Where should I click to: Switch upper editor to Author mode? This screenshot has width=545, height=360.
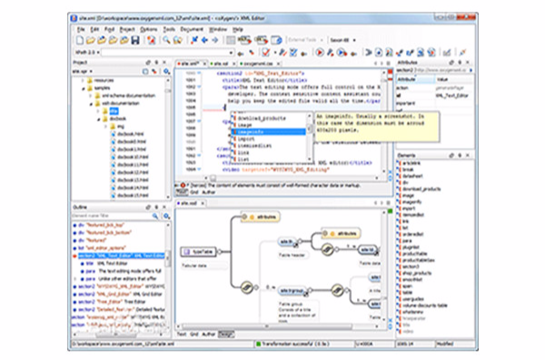click(x=209, y=192)
